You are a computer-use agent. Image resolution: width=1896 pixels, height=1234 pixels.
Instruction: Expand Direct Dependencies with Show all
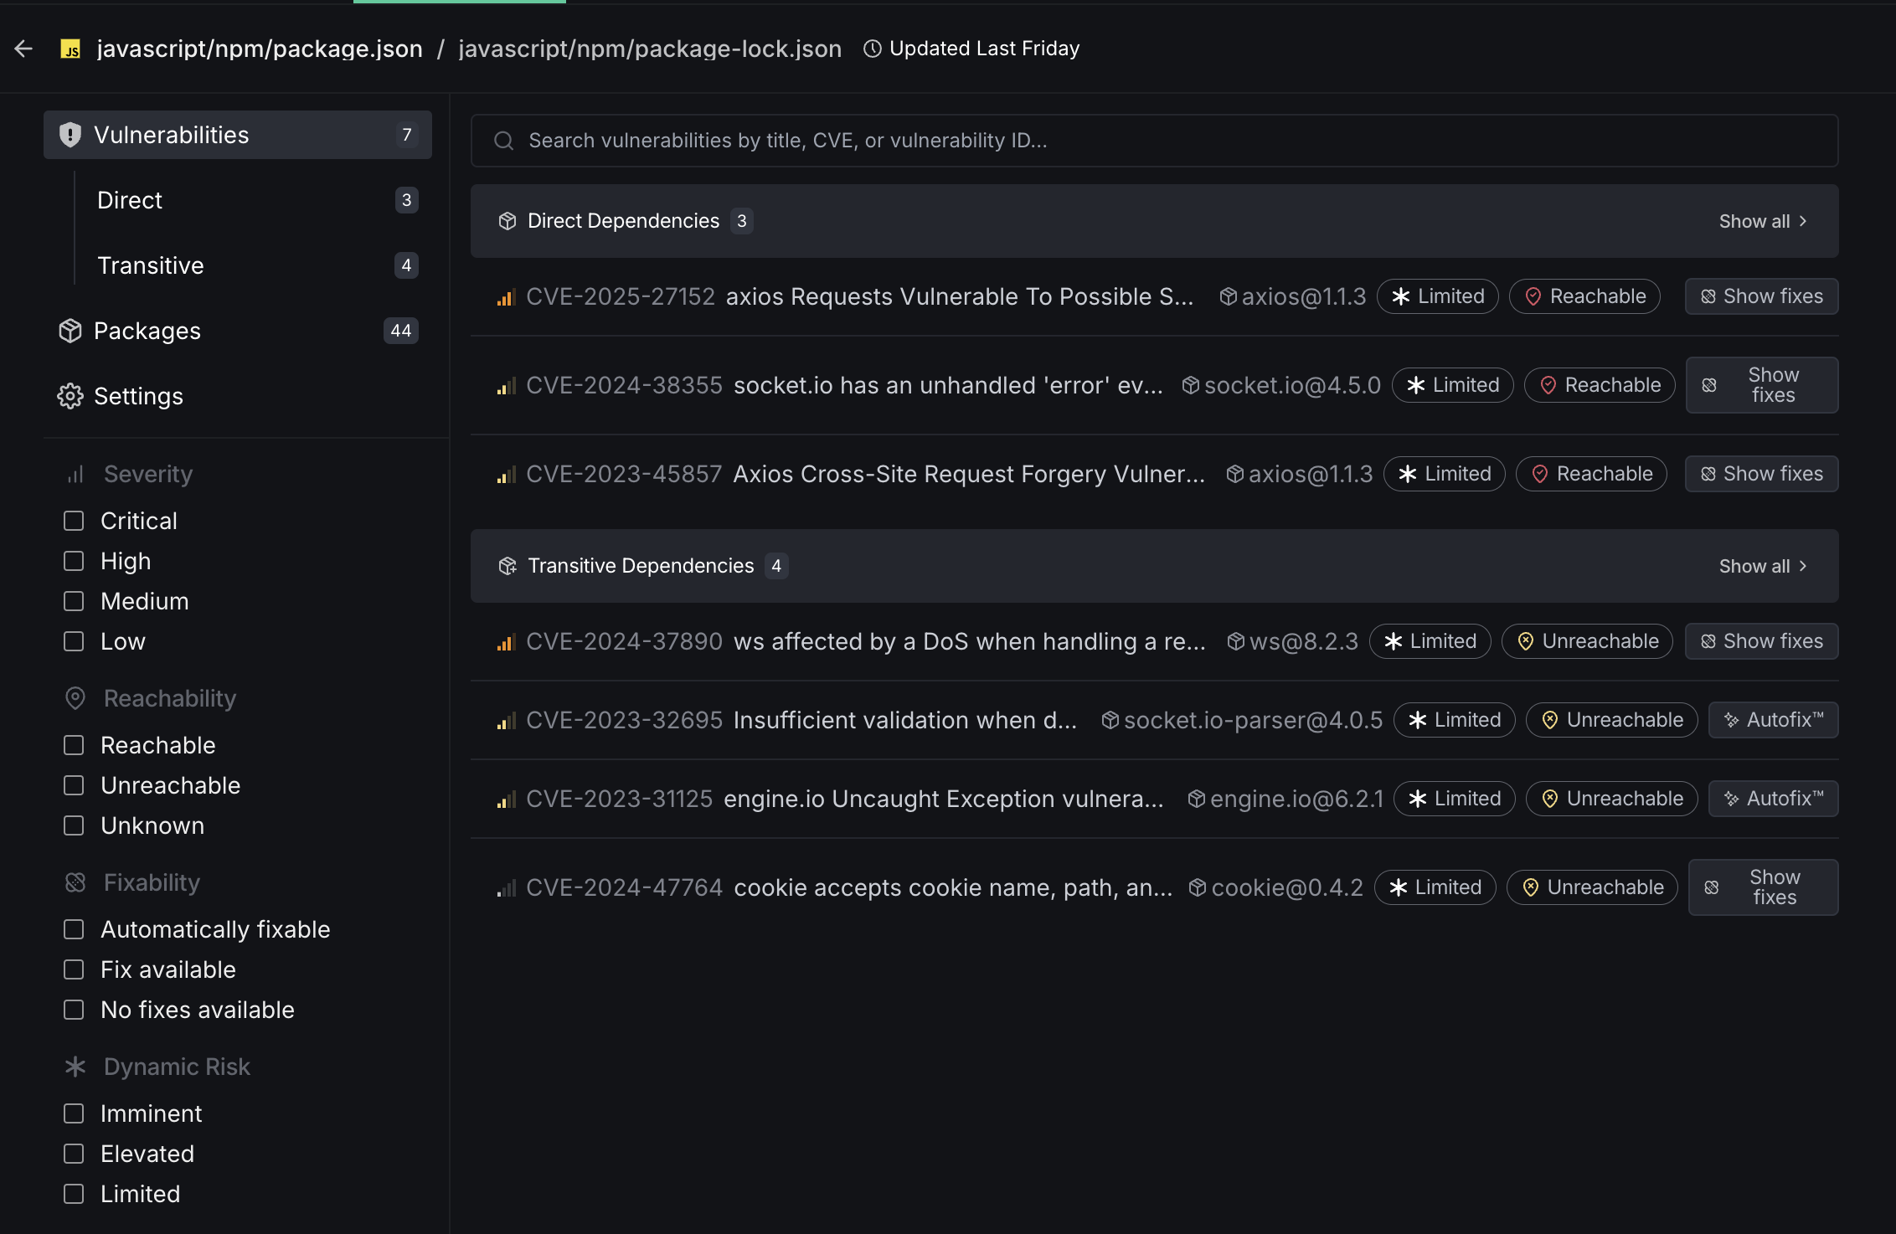coord(1762,221)
